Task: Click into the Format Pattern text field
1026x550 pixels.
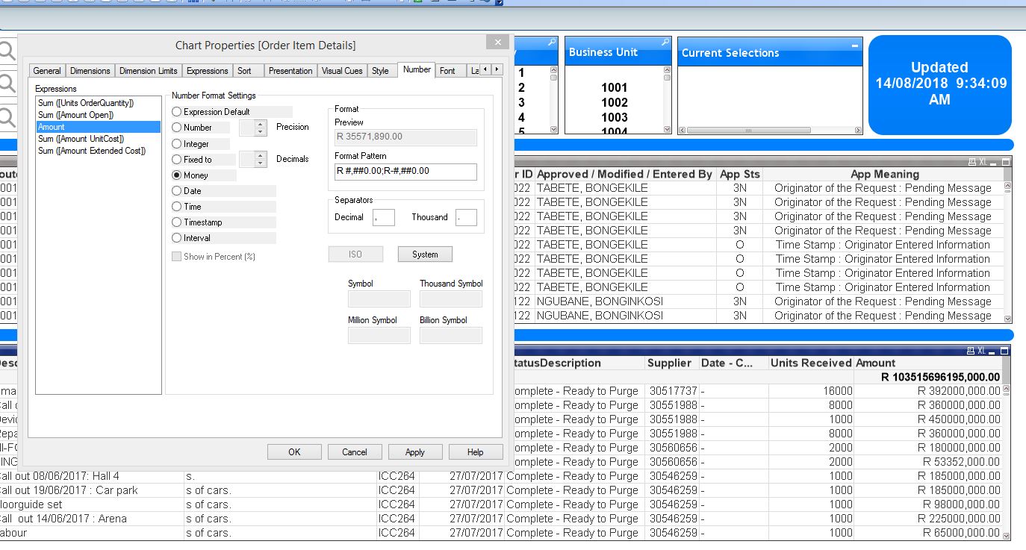Action: [405, 172]
